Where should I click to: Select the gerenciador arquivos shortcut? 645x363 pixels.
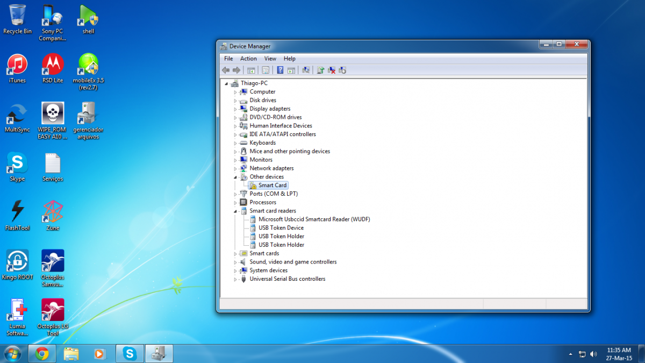tap(88, 121)
